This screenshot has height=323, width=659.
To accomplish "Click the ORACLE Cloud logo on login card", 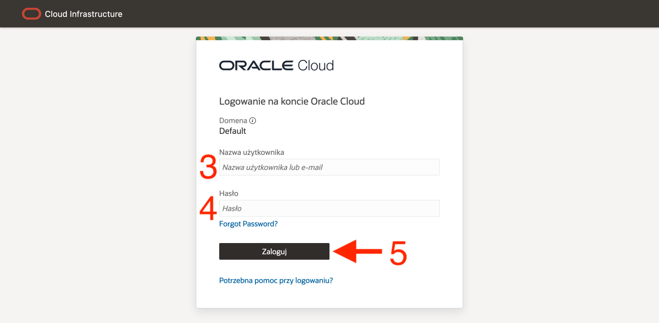I will point(276,65).
